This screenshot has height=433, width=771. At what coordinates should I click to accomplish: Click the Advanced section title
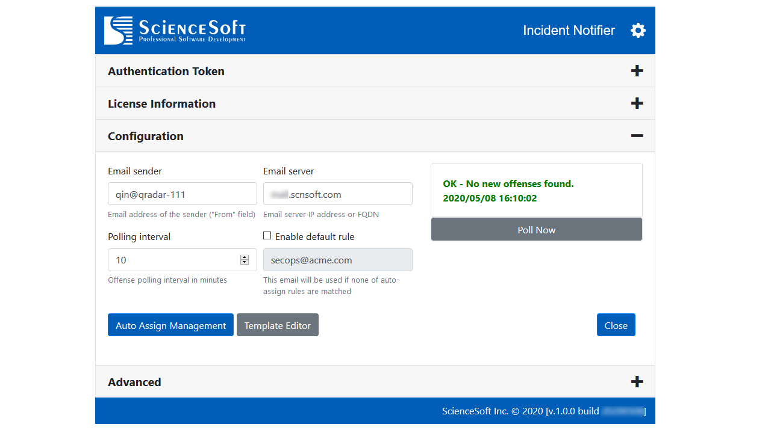pos(134,382)
